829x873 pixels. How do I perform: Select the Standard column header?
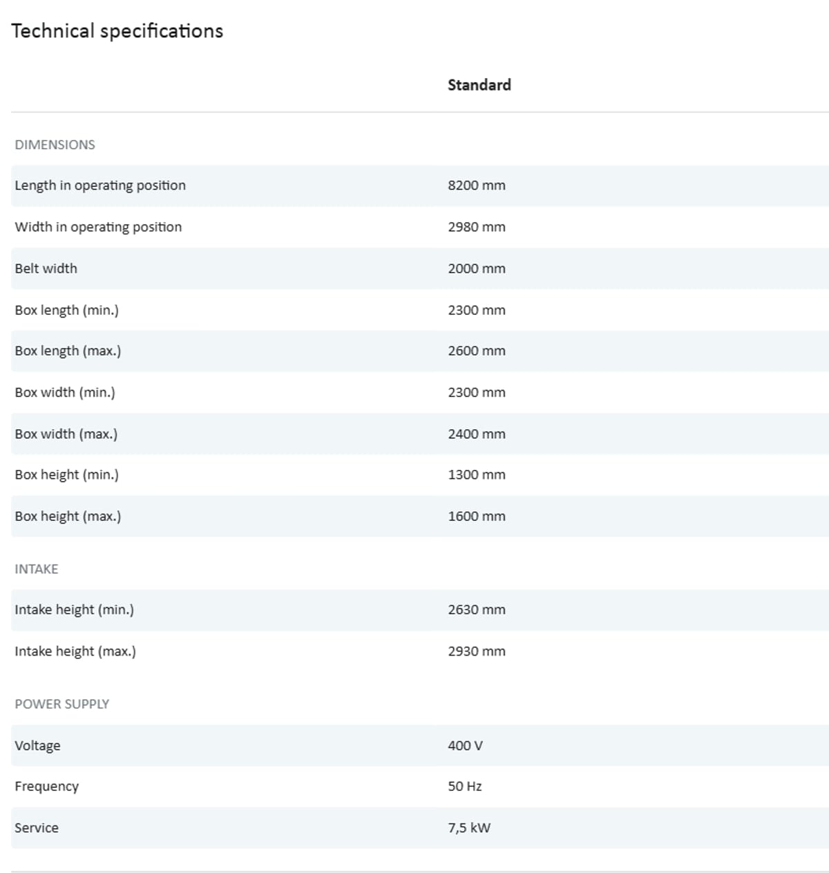(x=479, y=85)
